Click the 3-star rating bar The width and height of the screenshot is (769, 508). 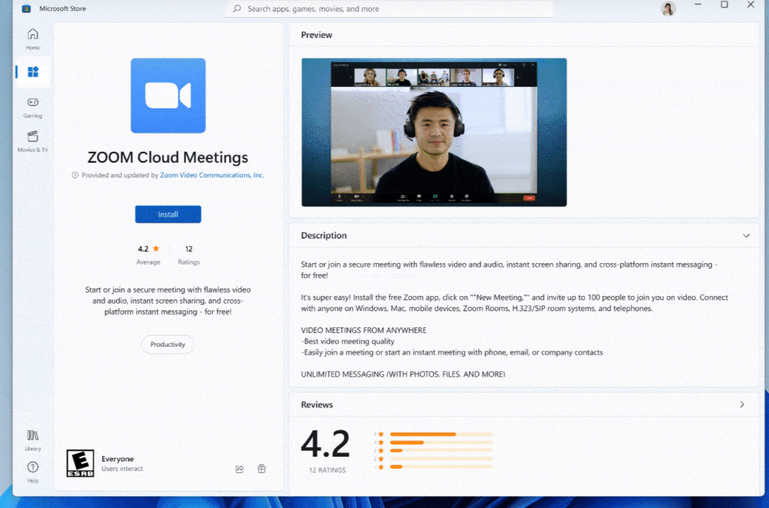(x=442, y=451)
